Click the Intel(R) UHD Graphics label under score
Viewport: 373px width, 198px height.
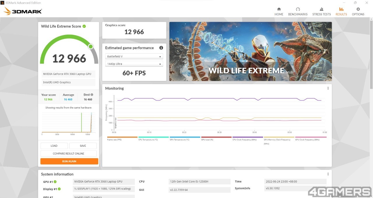coord(68,82)
